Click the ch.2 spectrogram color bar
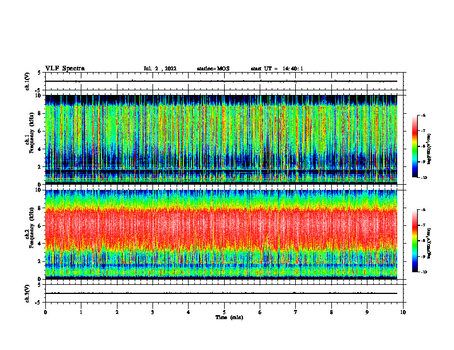Viewport: 454px width, 350px height. [x=414, y=241]
